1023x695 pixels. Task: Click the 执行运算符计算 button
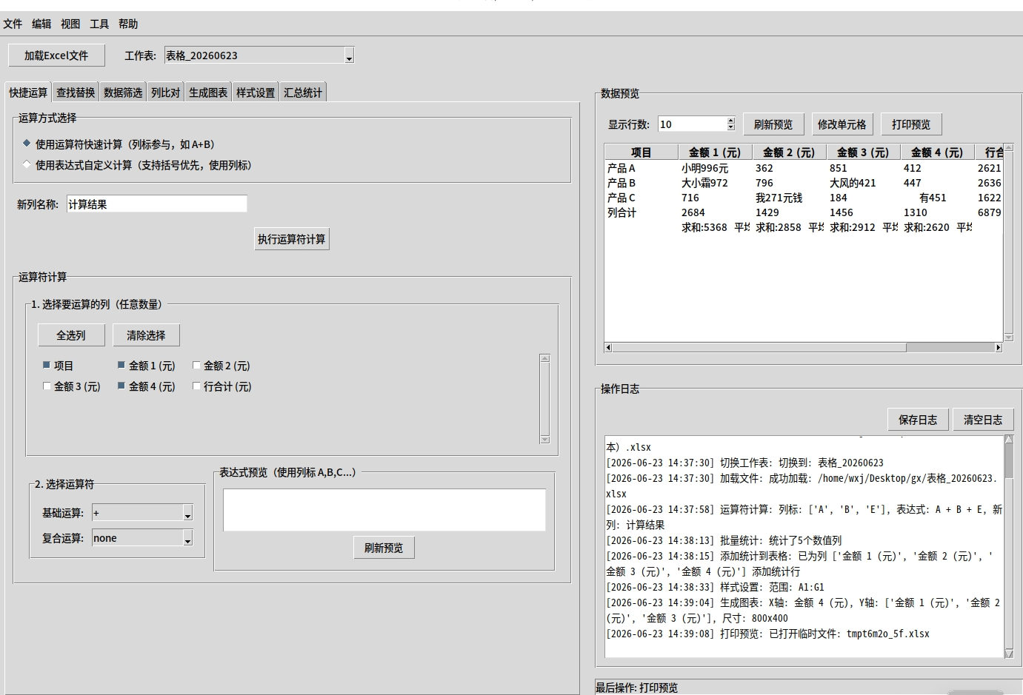(291, 239)
